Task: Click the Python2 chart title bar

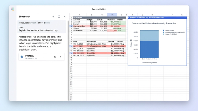Action: (x=157, y=18)
